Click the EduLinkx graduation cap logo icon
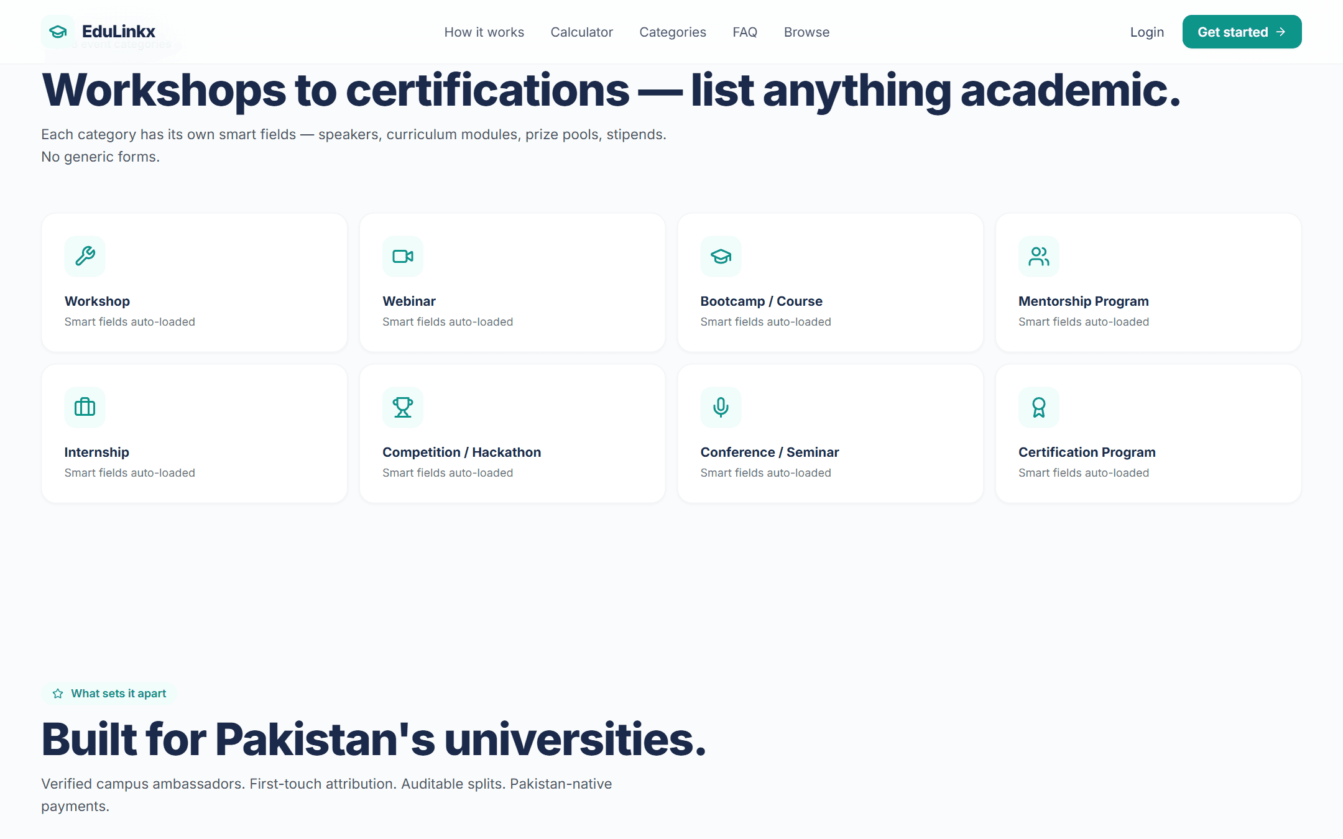Image resolution: width=1343 pixels, height=839 pixels. click(58, 32)
